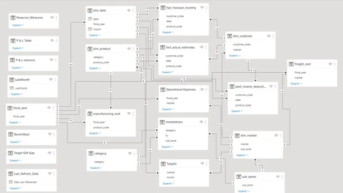Select the P & L columns table header
The width and height of the screenshot is (343, 193).
click(25, 60)
